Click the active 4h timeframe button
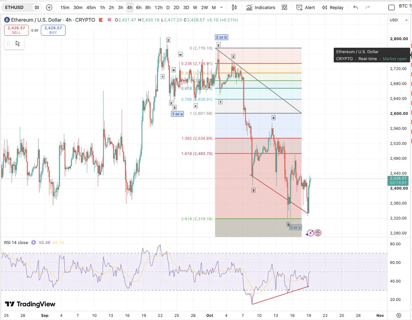 [x=129, y=7]
